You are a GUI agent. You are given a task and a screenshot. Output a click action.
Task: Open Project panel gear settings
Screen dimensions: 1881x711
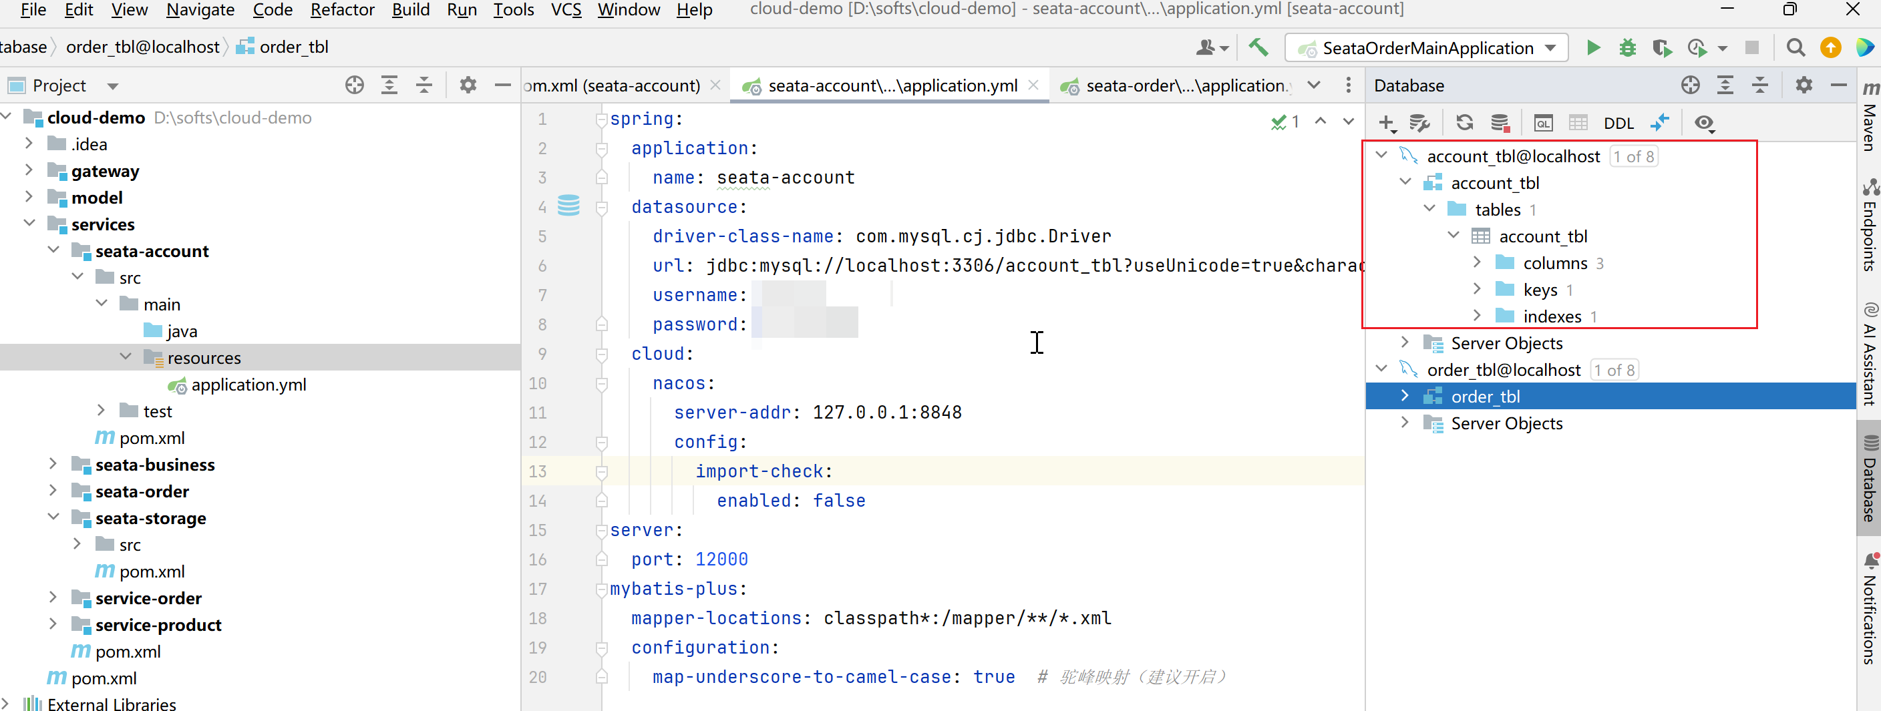[468, 85]
